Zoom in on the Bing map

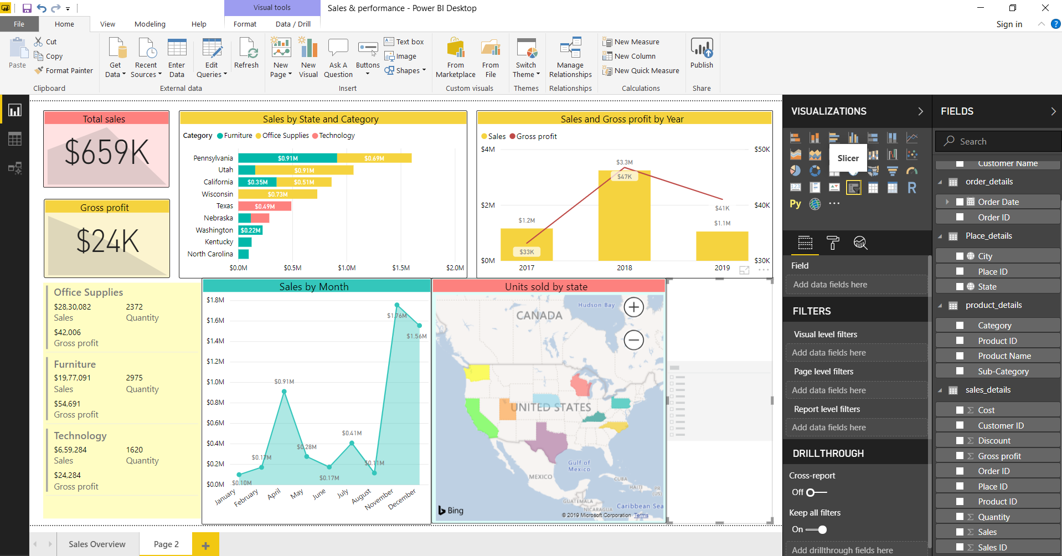(x=633, y=307)
